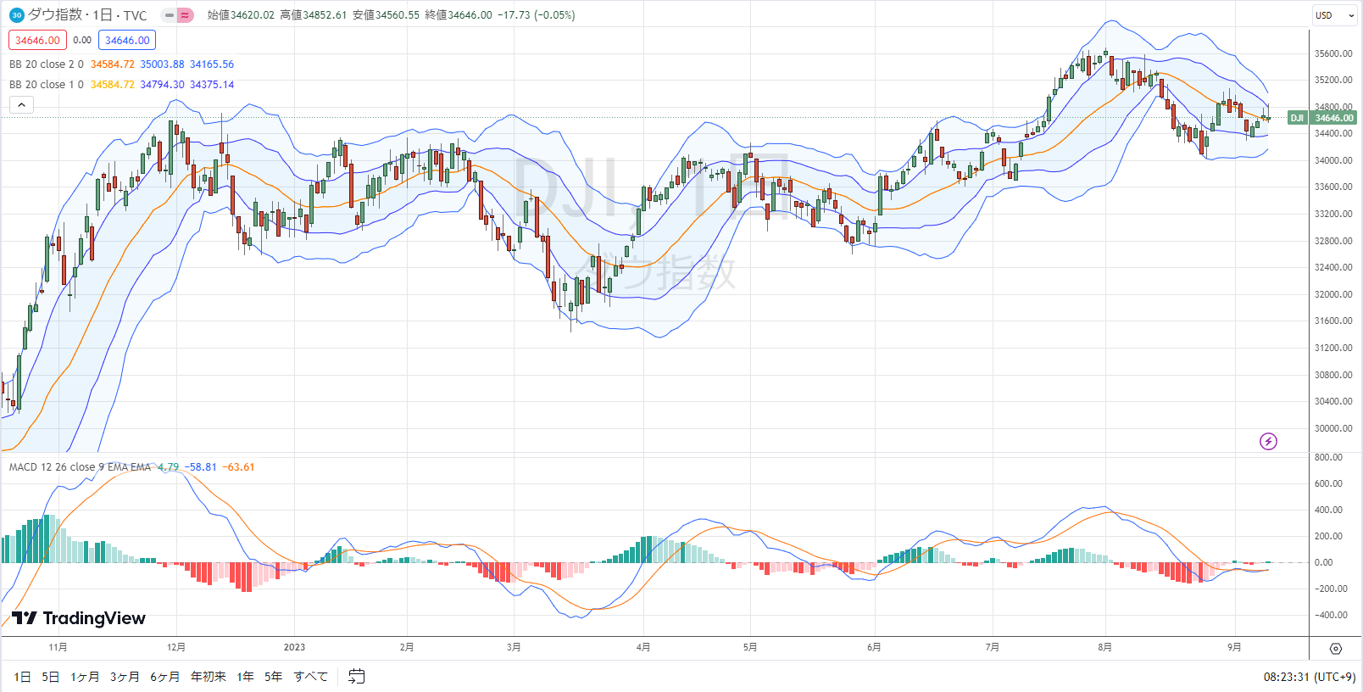
Task: Select the 6ヶ月 time range
Action: (164, 677)
